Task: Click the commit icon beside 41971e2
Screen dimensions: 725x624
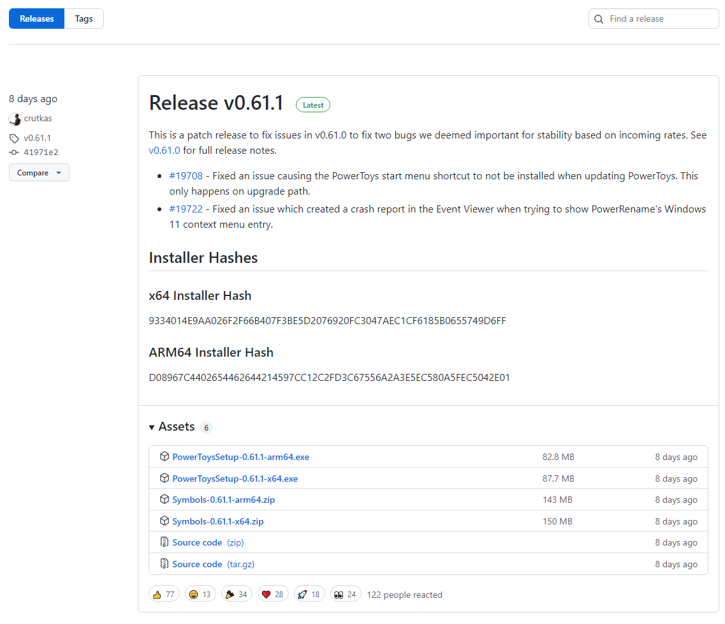Action: pos(14,152)
